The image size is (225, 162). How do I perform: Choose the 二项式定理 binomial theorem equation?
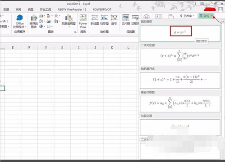pos(180,57)
